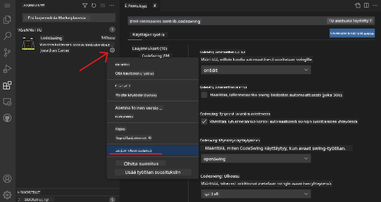Image resolution: width=381 pixels, height=202 pixels.
Task: Toggle the auto-save swing files checkbox
Action: click(x=204, y=95)
